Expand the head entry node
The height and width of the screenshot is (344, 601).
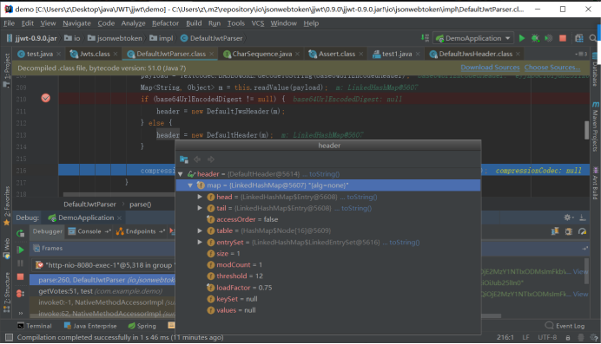[200, 197]
